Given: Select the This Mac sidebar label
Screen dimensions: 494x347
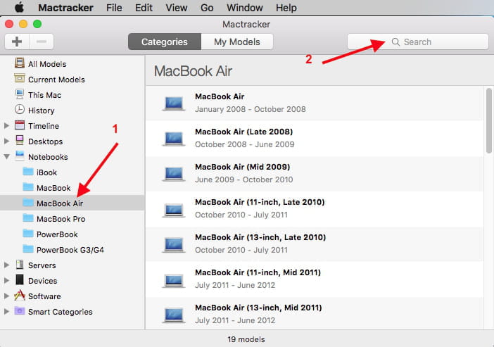Looking at the screenshot, I should (x=45, y=95).
